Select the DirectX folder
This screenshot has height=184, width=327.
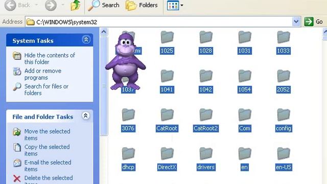click(167, 159)
